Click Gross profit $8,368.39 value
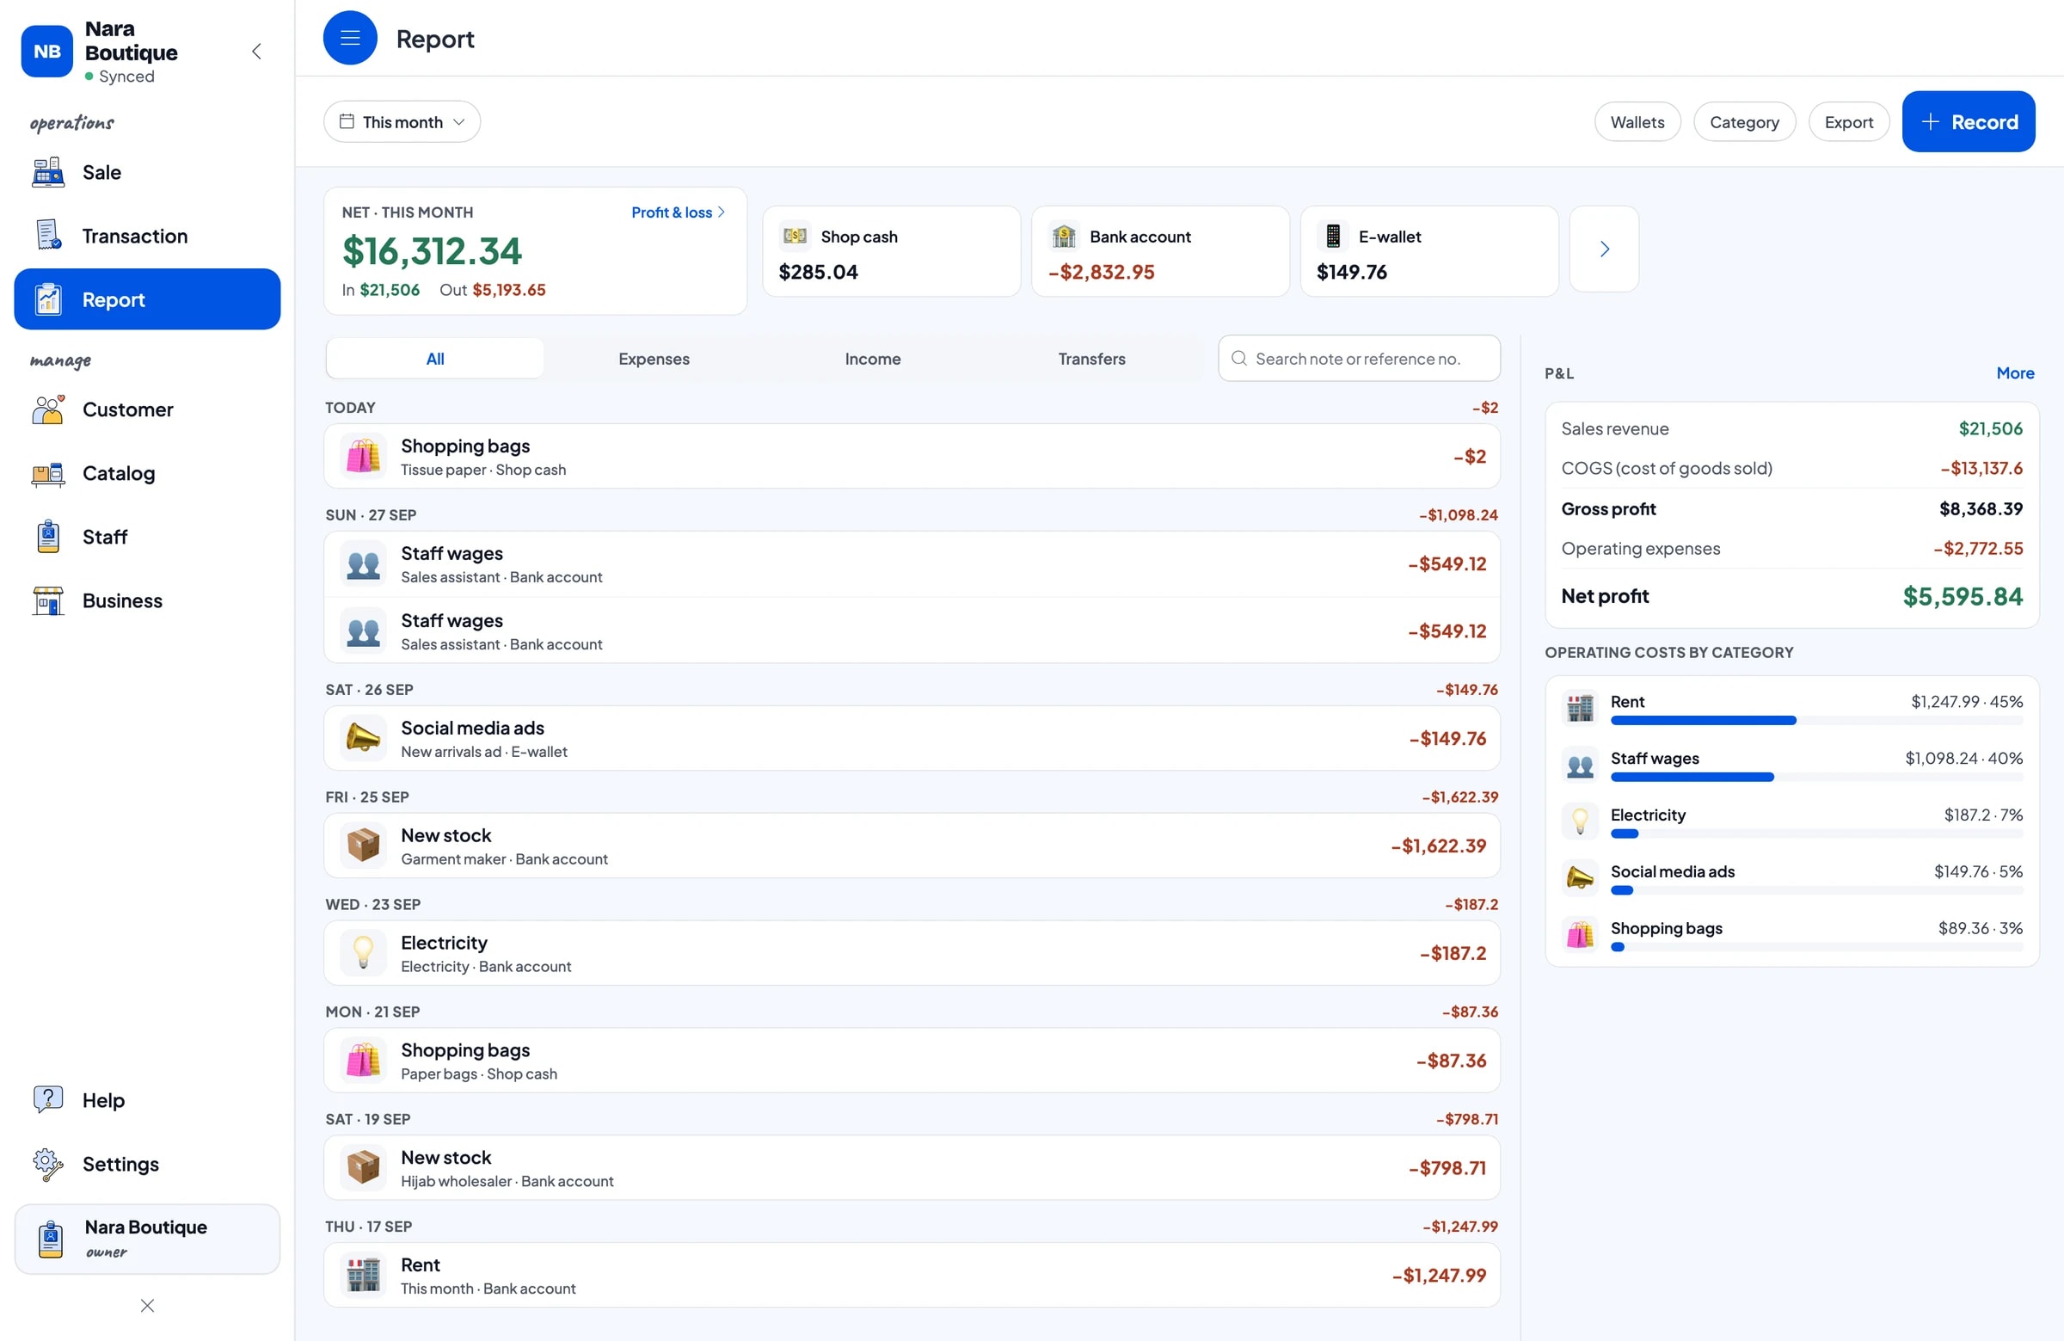This screenshot has width=2064, height=1341. [1981, 509]
